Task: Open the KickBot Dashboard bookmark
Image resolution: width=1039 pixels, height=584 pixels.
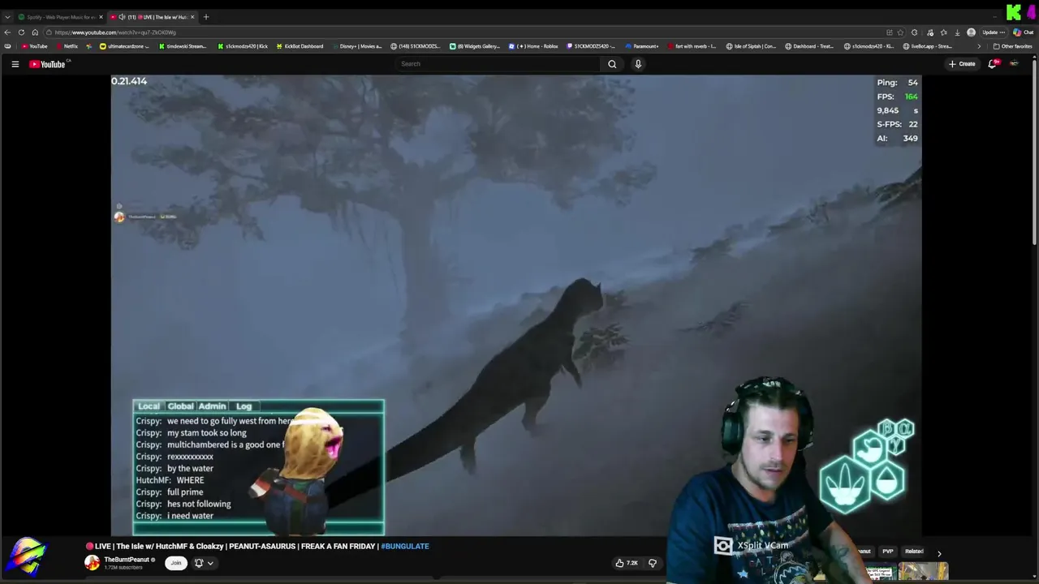Action: point(300,46)
